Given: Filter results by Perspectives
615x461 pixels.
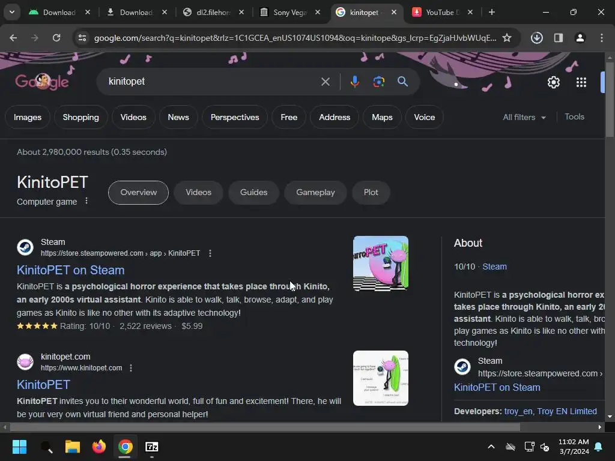Looking at the screenshot, I should (235, 117).
